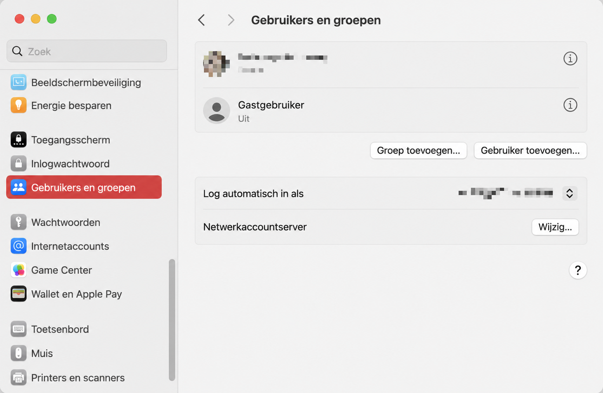Viewport: 603px width, 393px height.
Task: Click the green full-screen window button
Action: [x=52, y=19]
